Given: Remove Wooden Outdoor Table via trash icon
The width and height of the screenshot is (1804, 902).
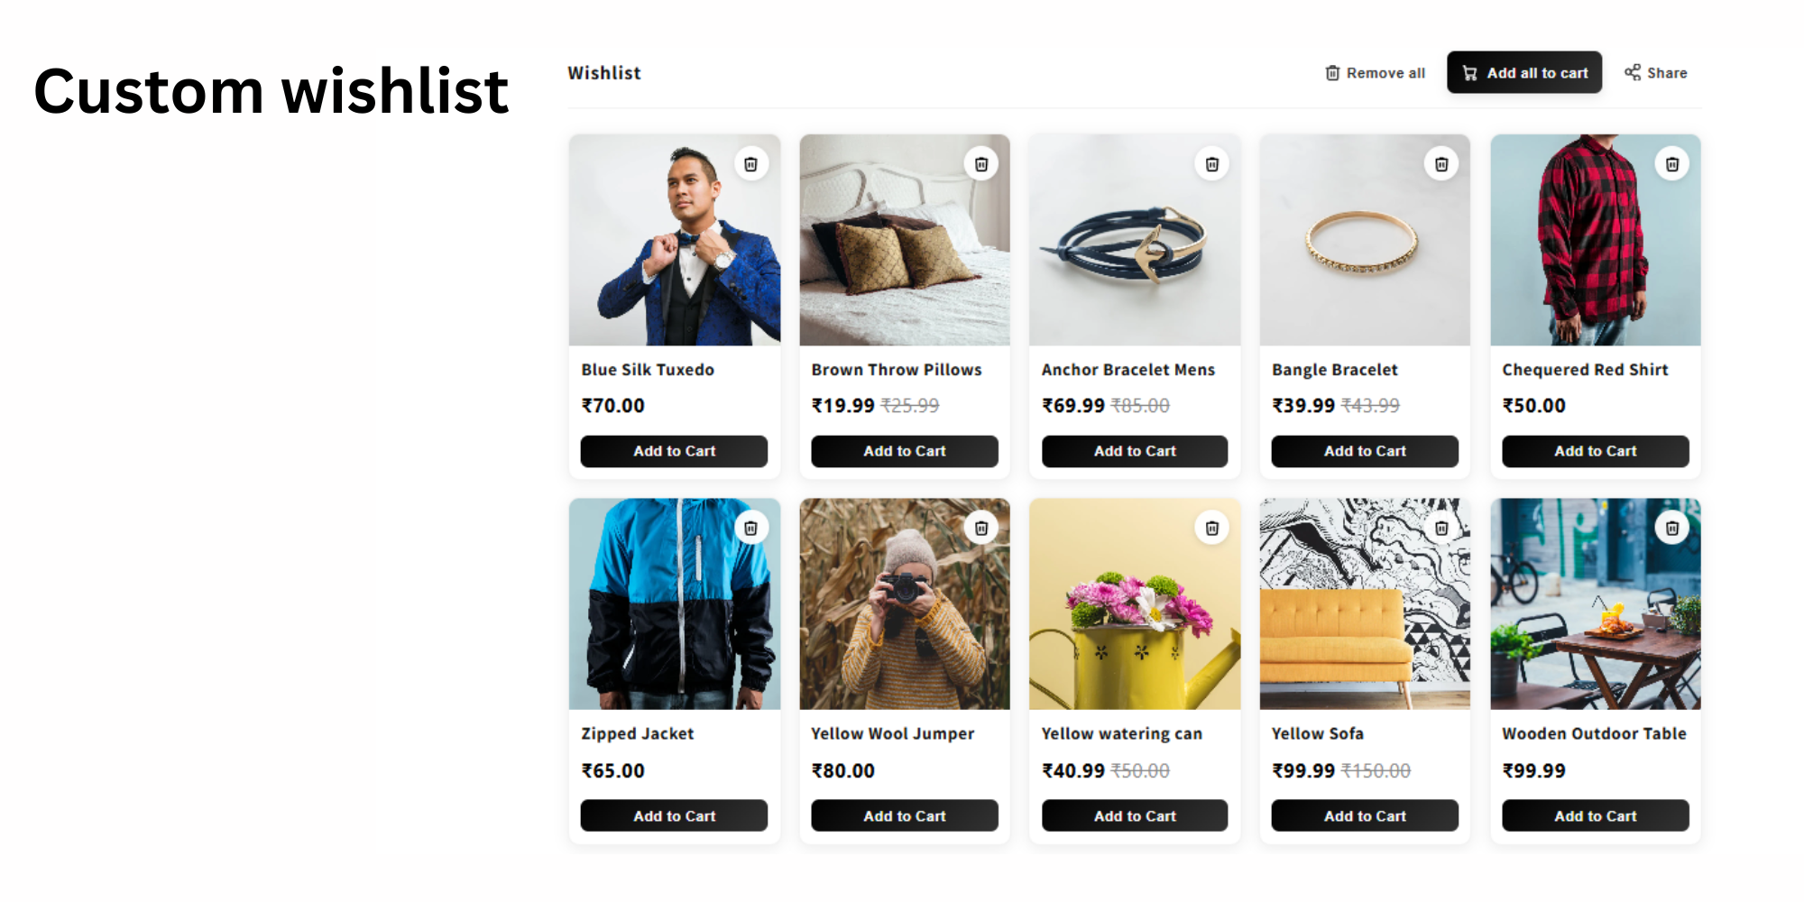Looking at the screenshot, I should click(1672, 528).
